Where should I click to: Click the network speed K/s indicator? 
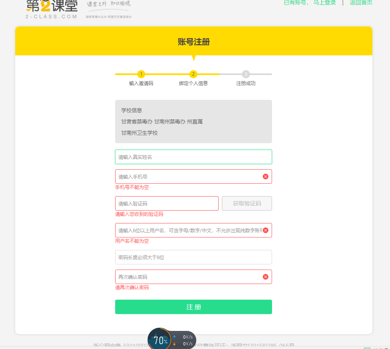tap(184, 341)
